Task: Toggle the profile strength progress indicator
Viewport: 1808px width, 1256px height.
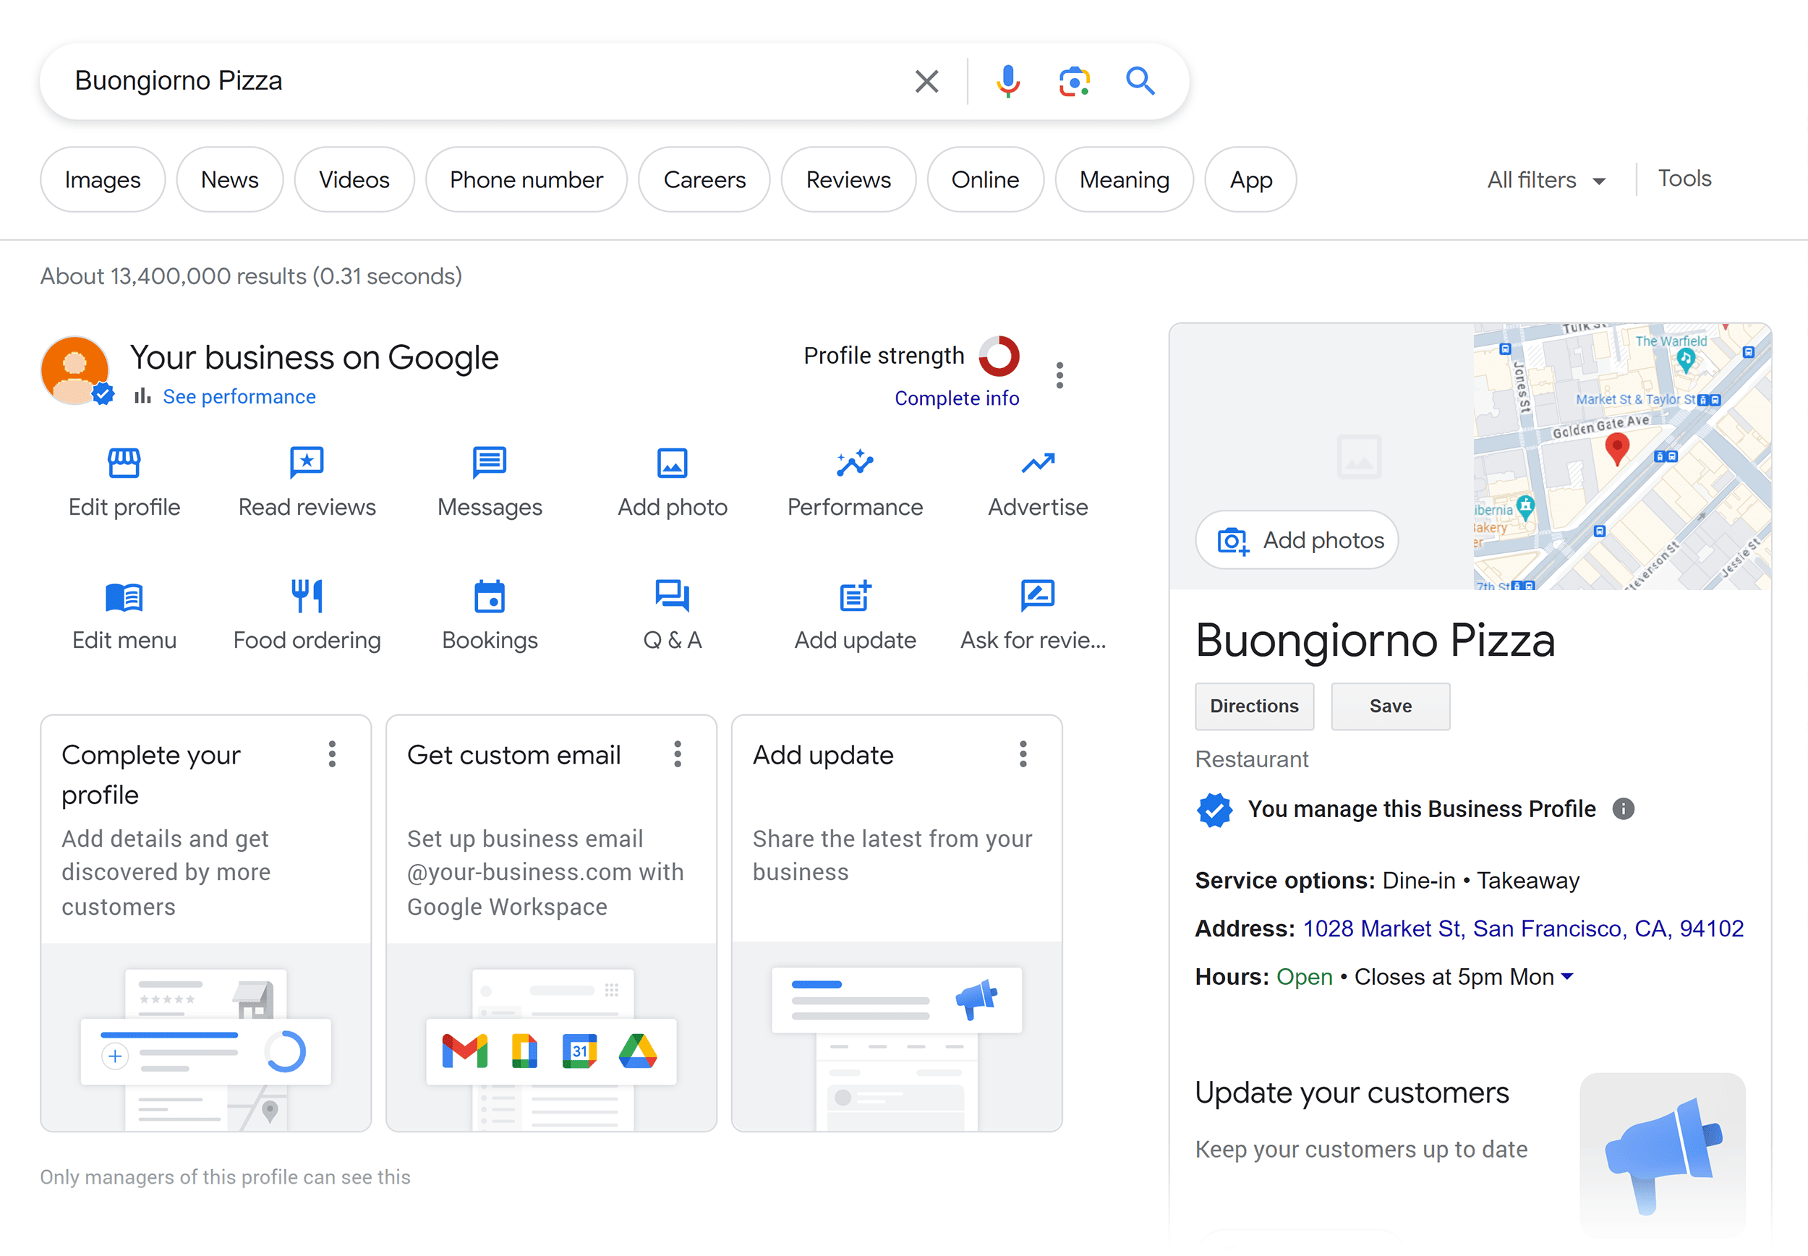Action: (x=1000, y=359)
